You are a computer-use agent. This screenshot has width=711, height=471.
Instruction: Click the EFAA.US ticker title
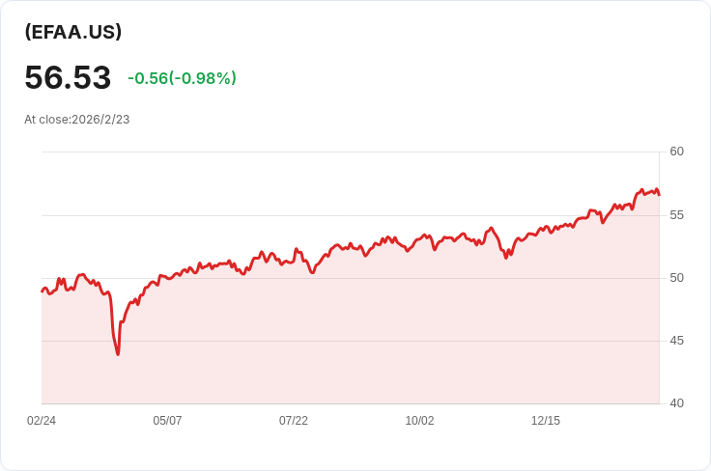(x=73, y=32)
